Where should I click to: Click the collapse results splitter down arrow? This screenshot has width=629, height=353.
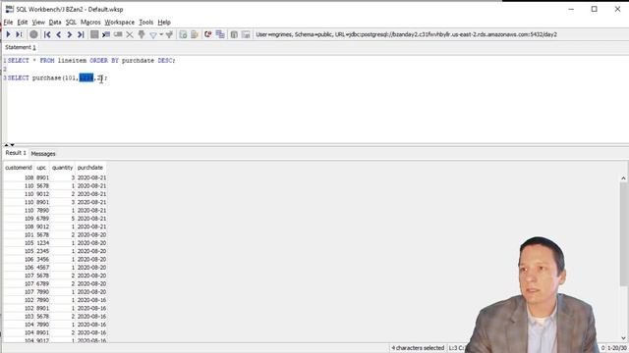(13, 145)
